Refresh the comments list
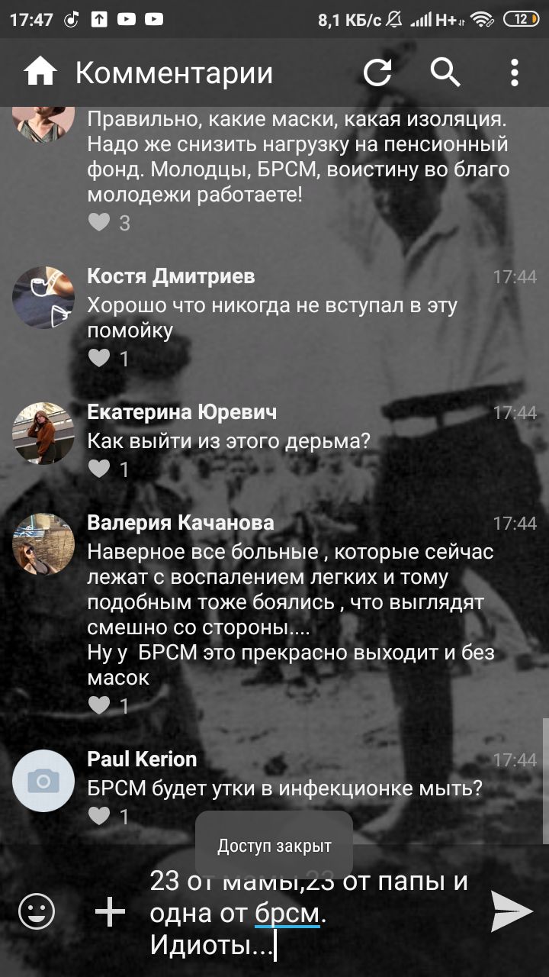Viewport: 549px width, 977px height. 377,73
